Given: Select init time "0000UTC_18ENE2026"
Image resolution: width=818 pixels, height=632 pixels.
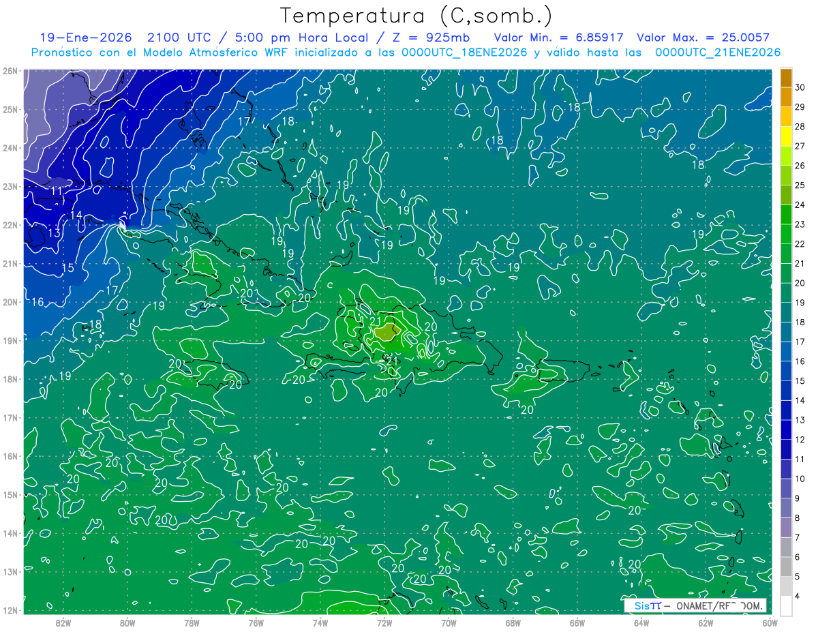Looking at the screenshot, I should pos(464,52).
